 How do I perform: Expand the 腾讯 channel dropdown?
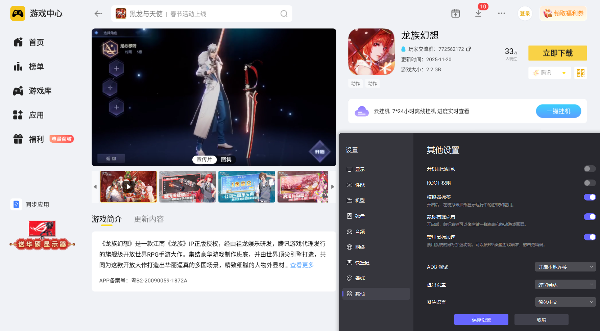(x=549, y=73)
